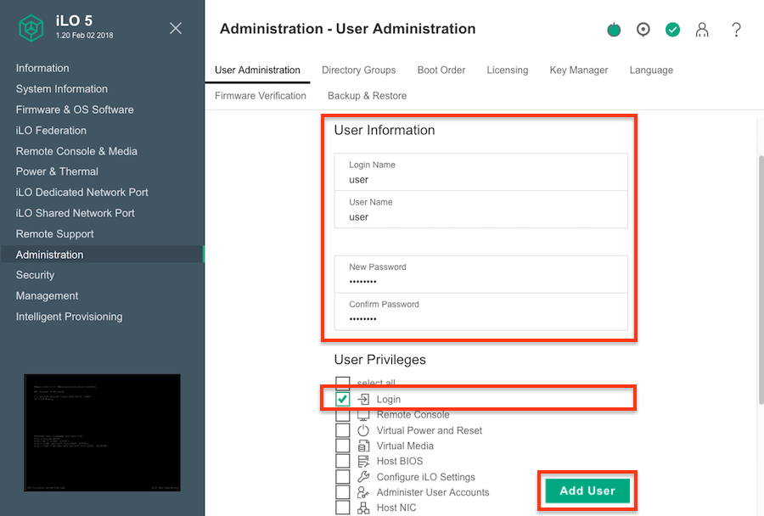
Task: Click the Configure iLO Settings wrench icon
Action: [x=363, y=476]
